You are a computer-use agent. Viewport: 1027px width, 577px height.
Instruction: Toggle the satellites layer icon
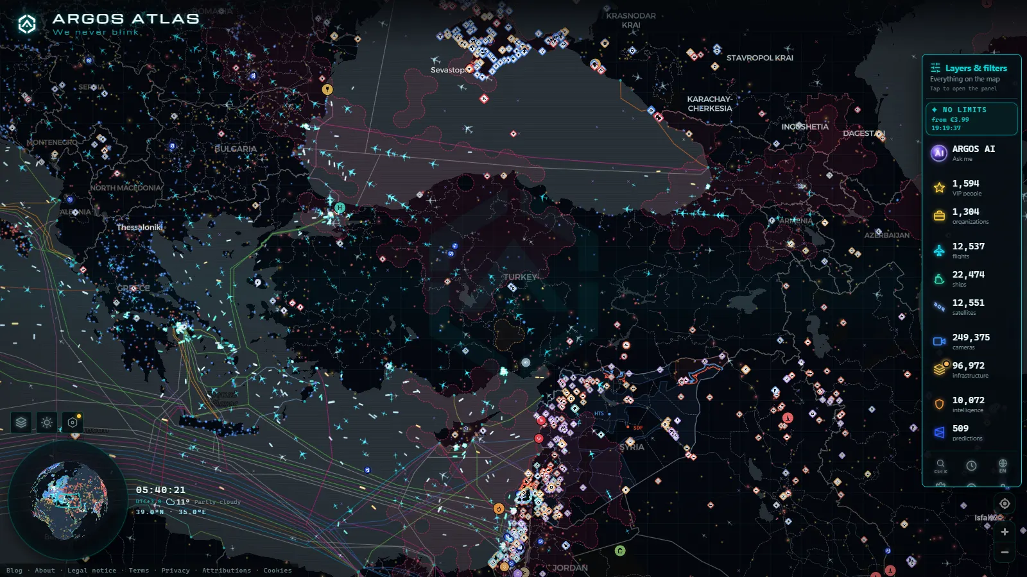tap(939, 307)
